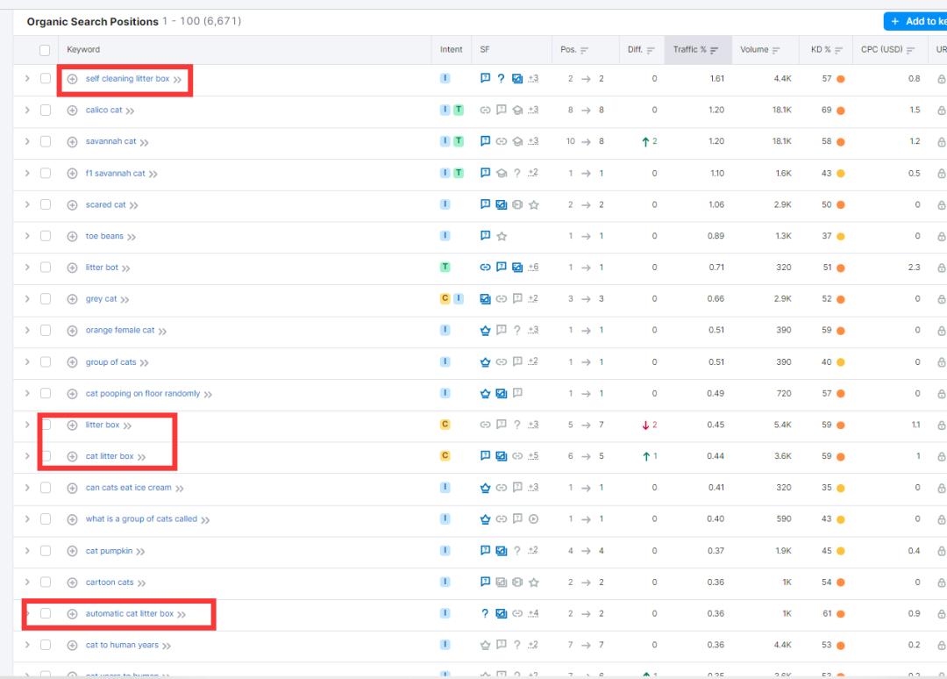947x679 pixels.
Task: Expand the 'self cleaning litter box' row
Action: (27, 79)
